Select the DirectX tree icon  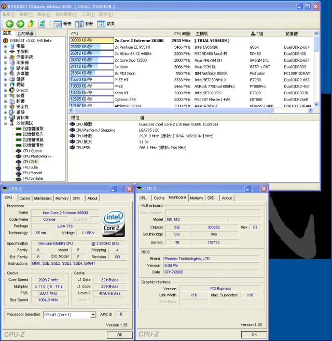(x=12, y=90)
